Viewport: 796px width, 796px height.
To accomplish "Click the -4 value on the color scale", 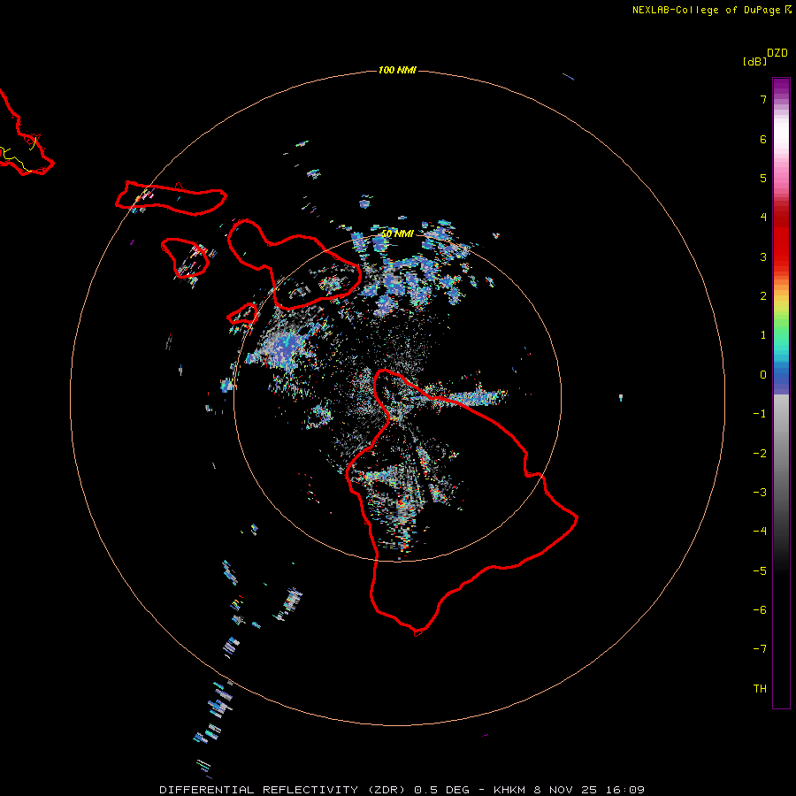I will (760, 531).
